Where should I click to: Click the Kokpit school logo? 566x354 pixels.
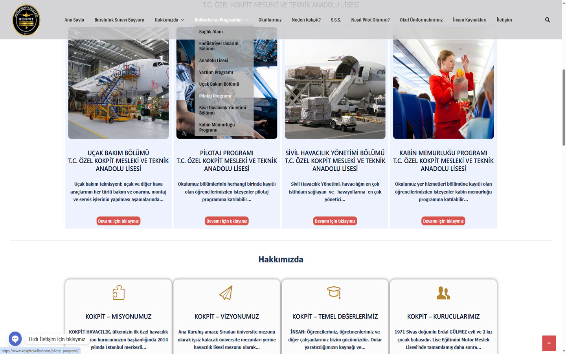pos(26,20)
